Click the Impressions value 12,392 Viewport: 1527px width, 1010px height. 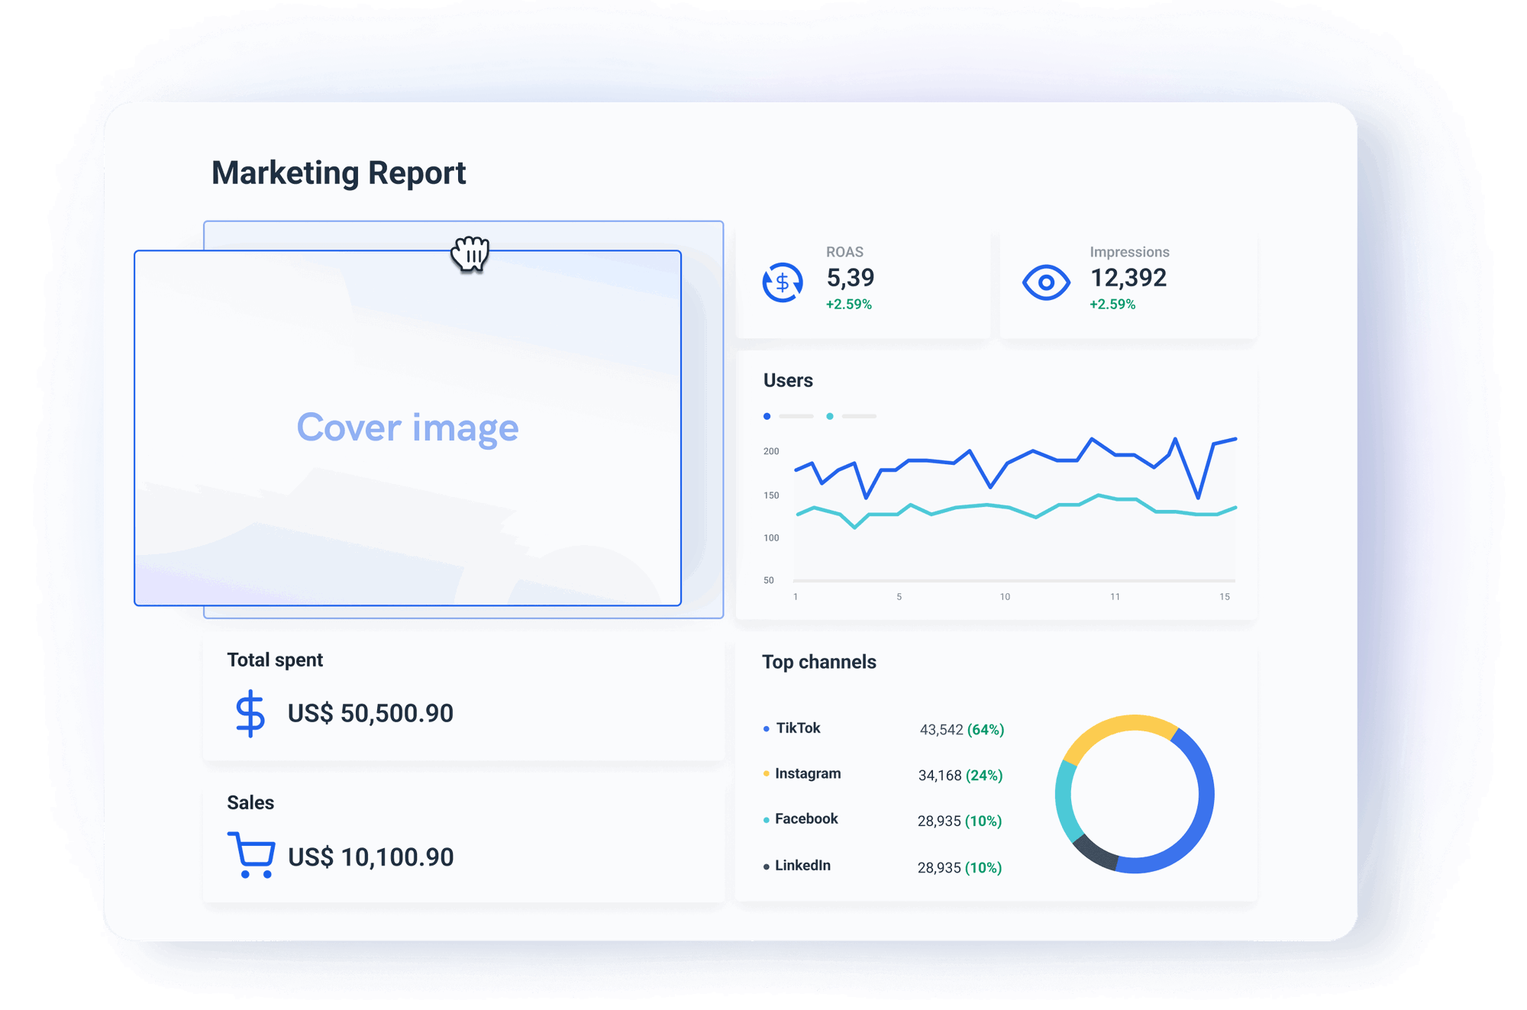coord(1128,278)
